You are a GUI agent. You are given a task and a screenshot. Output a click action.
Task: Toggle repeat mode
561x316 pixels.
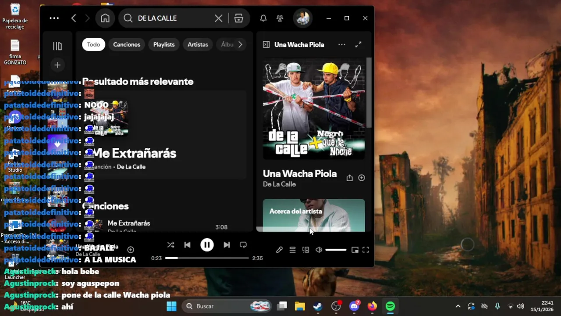tap(243, 245)
